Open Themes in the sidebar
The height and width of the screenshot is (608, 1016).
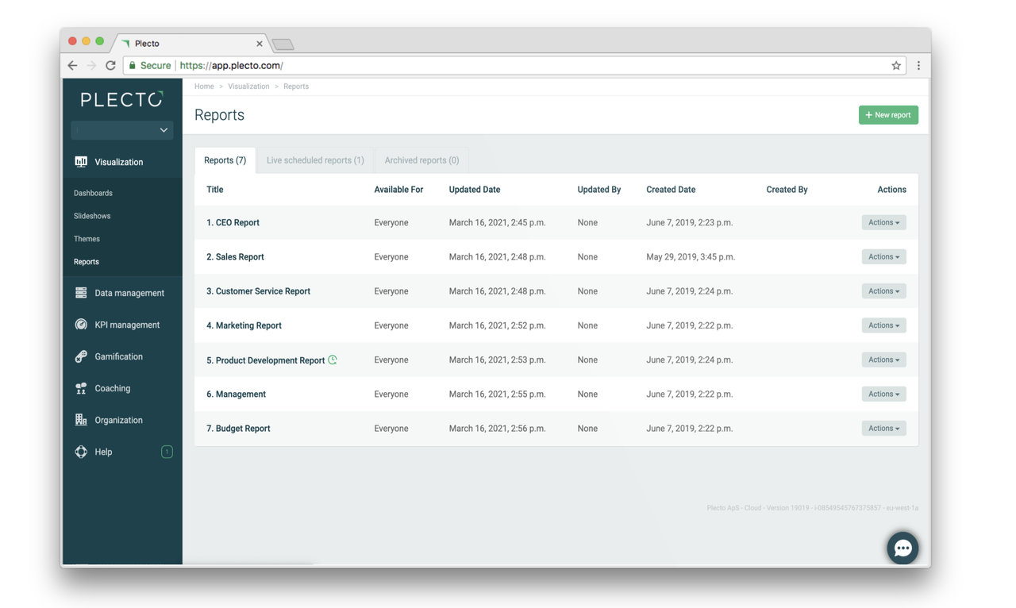[x=87, y=239]
